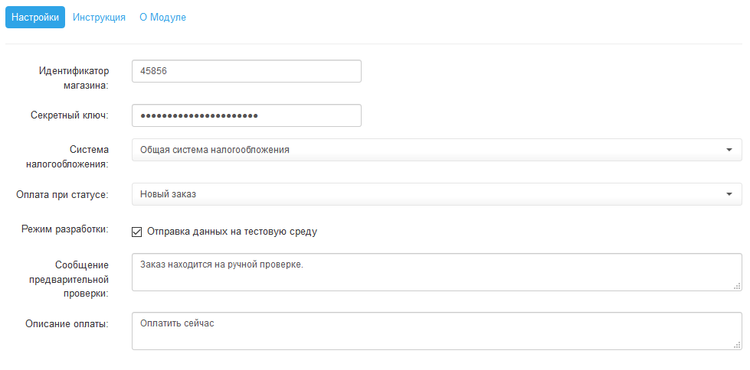
Task: Focus the Секретный ключ password field
Action: (247, 115)
